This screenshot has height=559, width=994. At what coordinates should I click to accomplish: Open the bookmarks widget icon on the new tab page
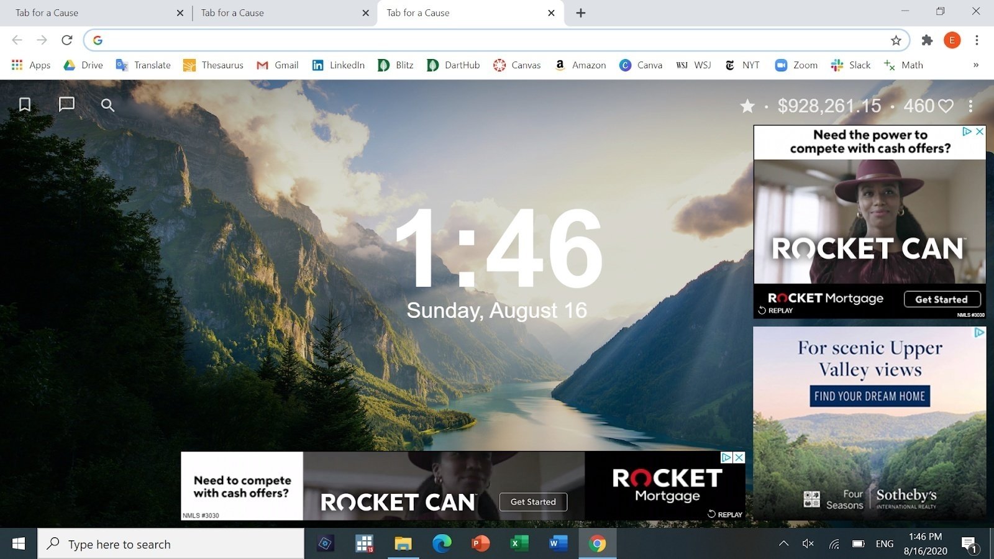point(24,105)
